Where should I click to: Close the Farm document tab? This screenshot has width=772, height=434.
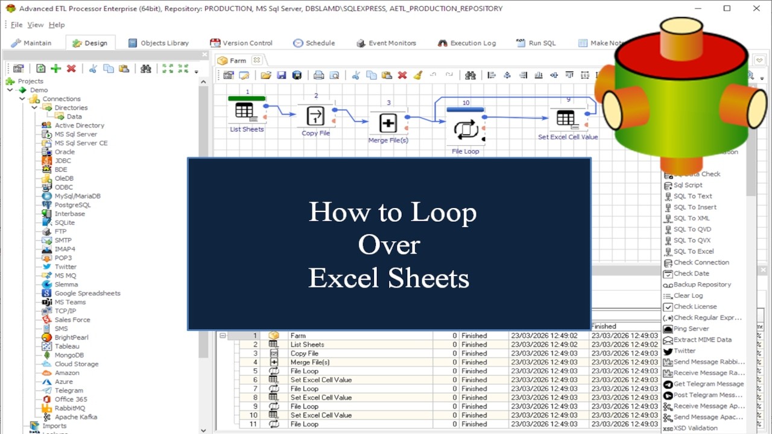coord(256,60)
